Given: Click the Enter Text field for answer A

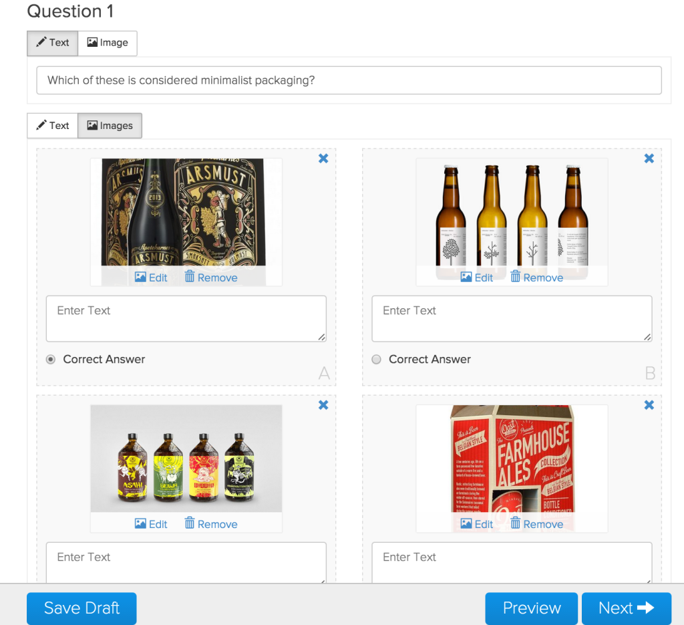Looking at the screenshot, I should 186,319.
